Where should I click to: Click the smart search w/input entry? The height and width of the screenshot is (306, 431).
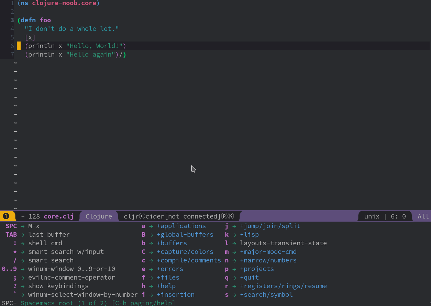tap(66, 251)
